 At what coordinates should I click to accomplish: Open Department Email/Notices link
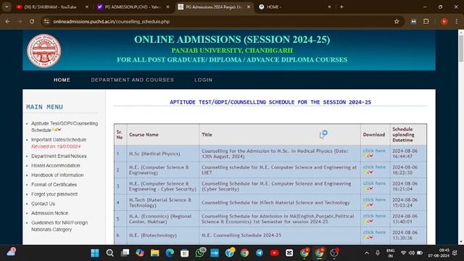[59, 156]
